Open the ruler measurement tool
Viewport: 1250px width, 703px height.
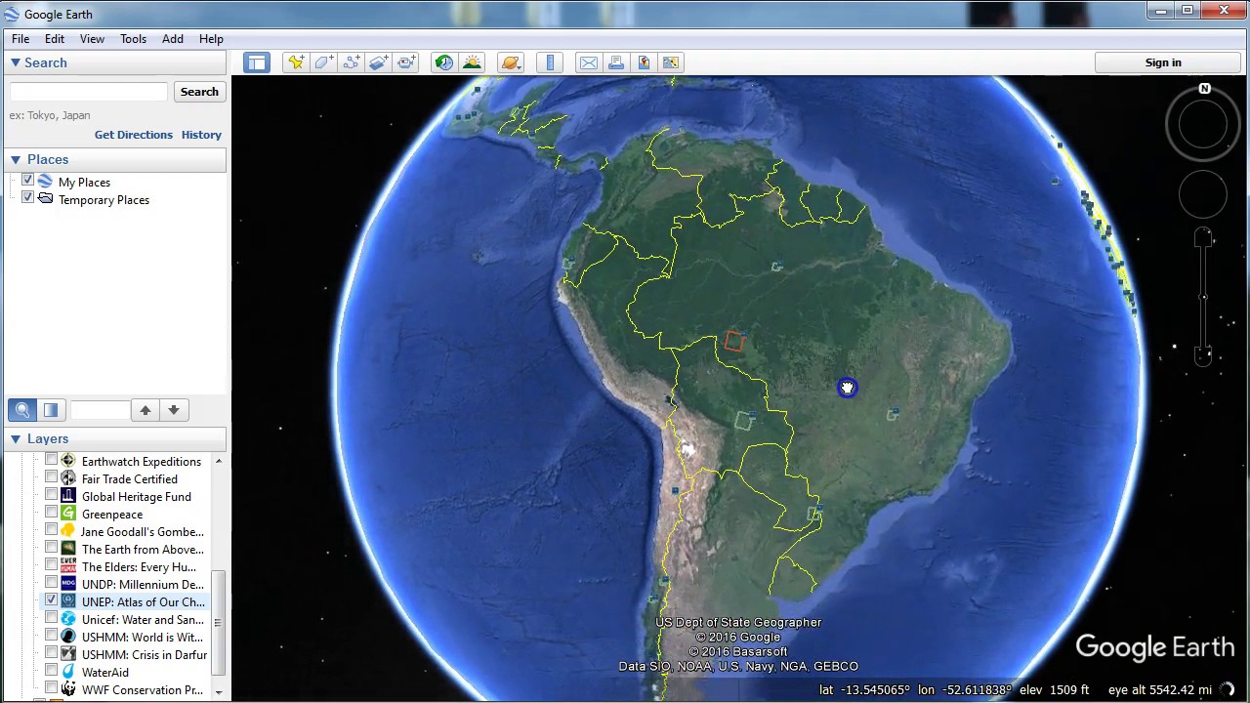pos(550,62)
